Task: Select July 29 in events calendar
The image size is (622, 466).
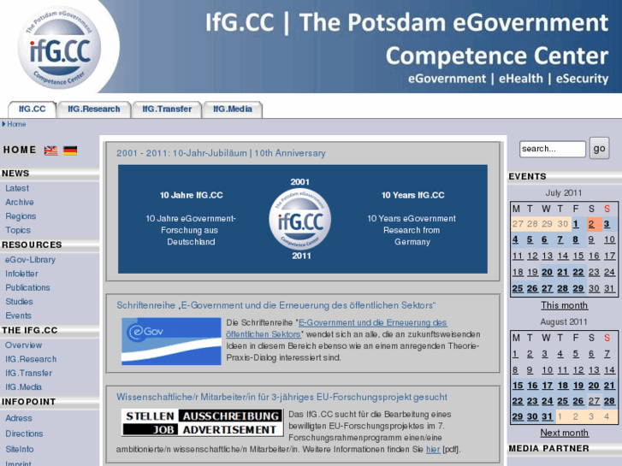Action: point(578,288)
